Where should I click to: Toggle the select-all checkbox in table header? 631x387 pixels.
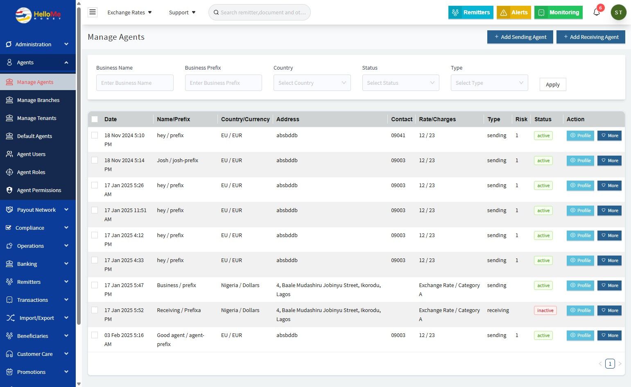point(95,119)
